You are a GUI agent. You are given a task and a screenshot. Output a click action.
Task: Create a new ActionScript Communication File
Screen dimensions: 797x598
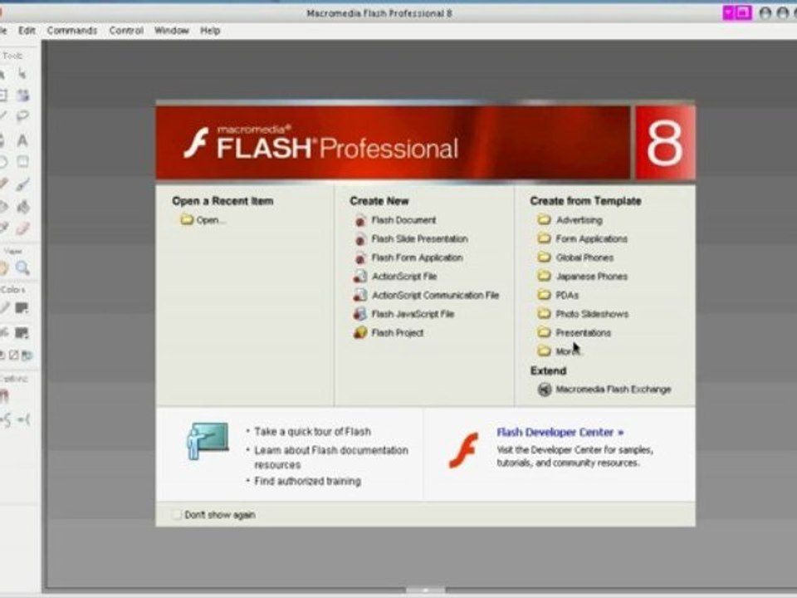[x=435, y=296]
